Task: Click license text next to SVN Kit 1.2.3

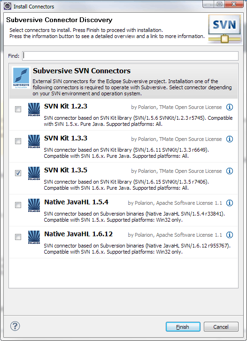Action: pyautogui.click(x=177, y=107)
